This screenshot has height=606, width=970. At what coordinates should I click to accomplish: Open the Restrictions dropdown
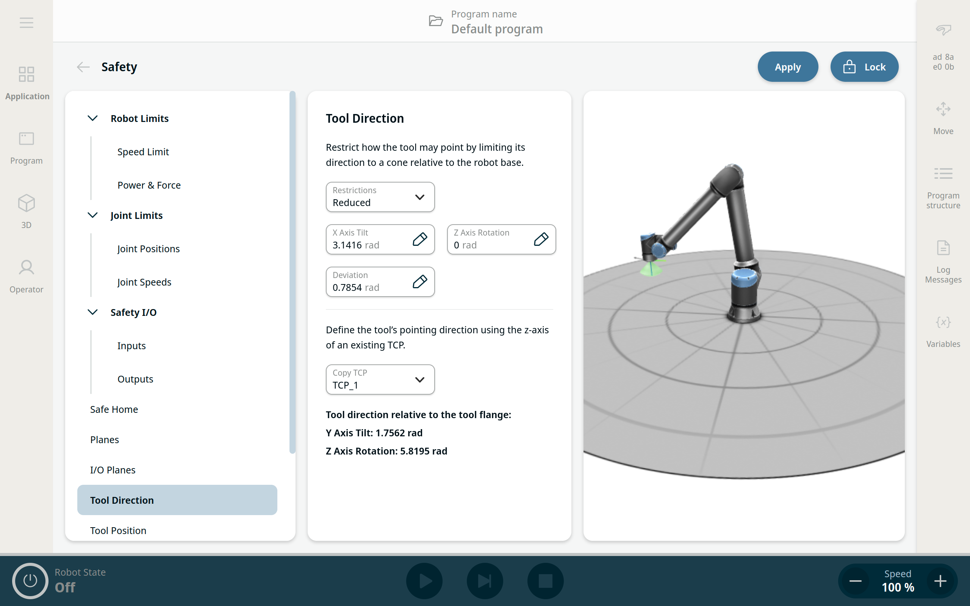pos(380,197)
